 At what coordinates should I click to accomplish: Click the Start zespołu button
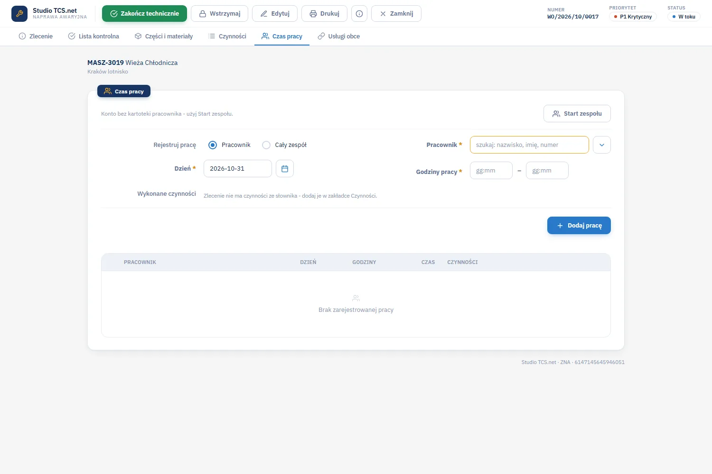pyautogui.click(x=577, y=114)
